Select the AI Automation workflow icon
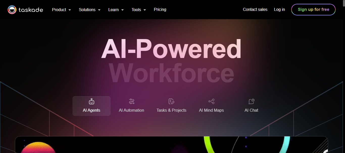345x153 pixels. click(x=132, y=101)
